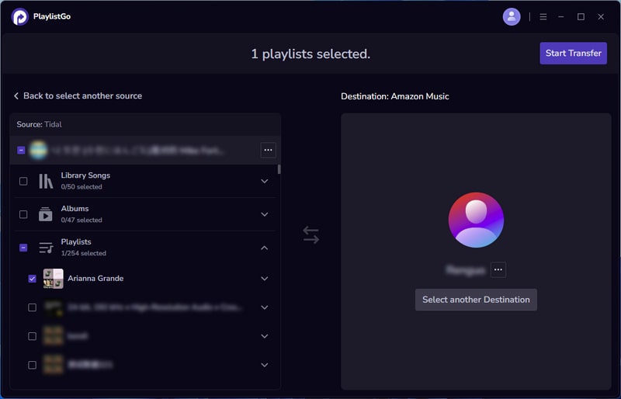Click 'Destination: Amazon Music' label
621x399 pixels.
[395, 96]
